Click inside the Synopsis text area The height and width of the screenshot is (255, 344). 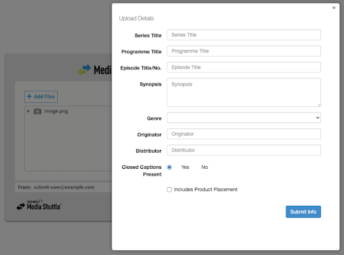pos(244,92)
